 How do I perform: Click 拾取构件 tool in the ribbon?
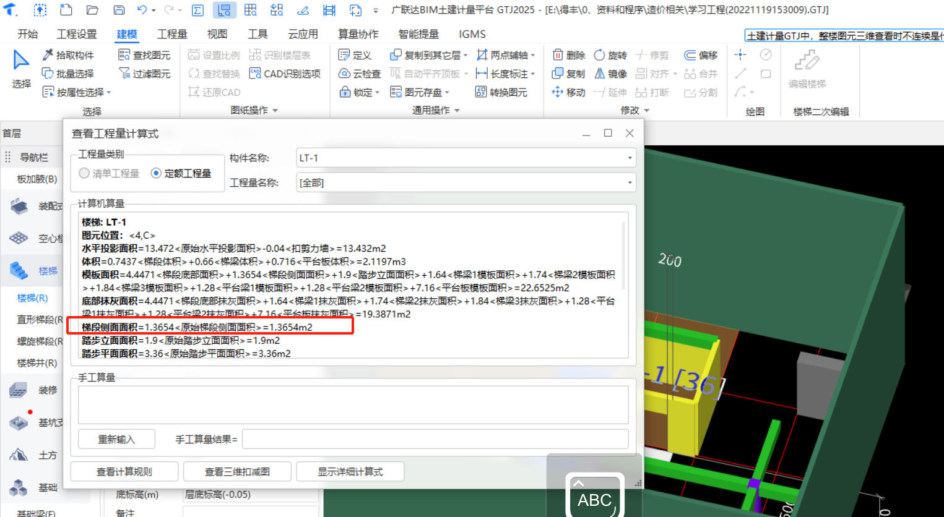pyautogui.click(x=68, y=55)
